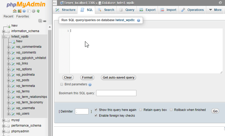
Task: Open the Search tab
Action: coord(106,10)
